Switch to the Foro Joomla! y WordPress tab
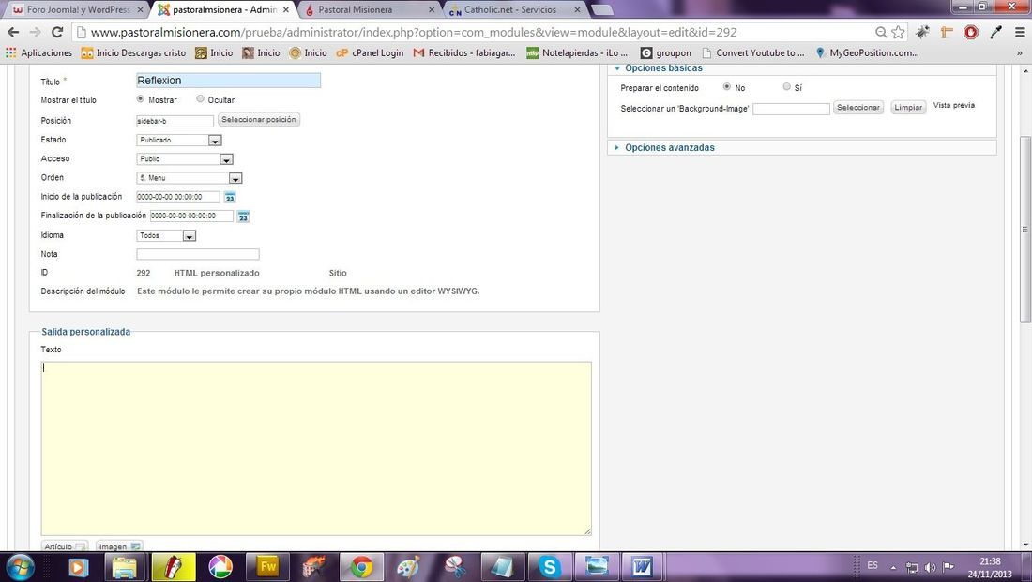 80,9
